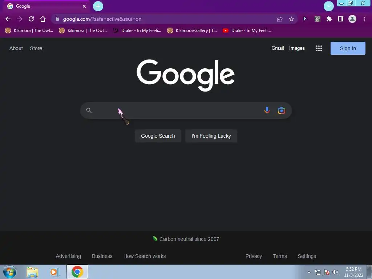Image resolution: width=372 pixels, height=279 pixels.
Task: Open the Windows Start menu
Action: point(10,272)
